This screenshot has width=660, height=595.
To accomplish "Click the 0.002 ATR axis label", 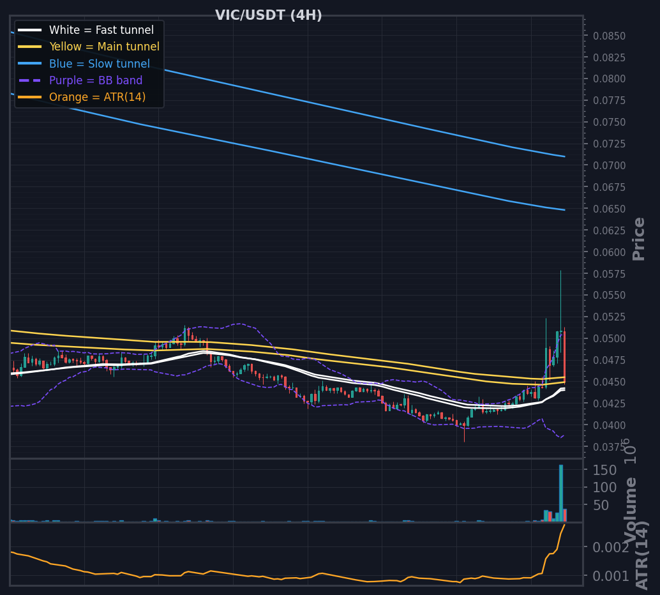I will (x=611, y=547).
